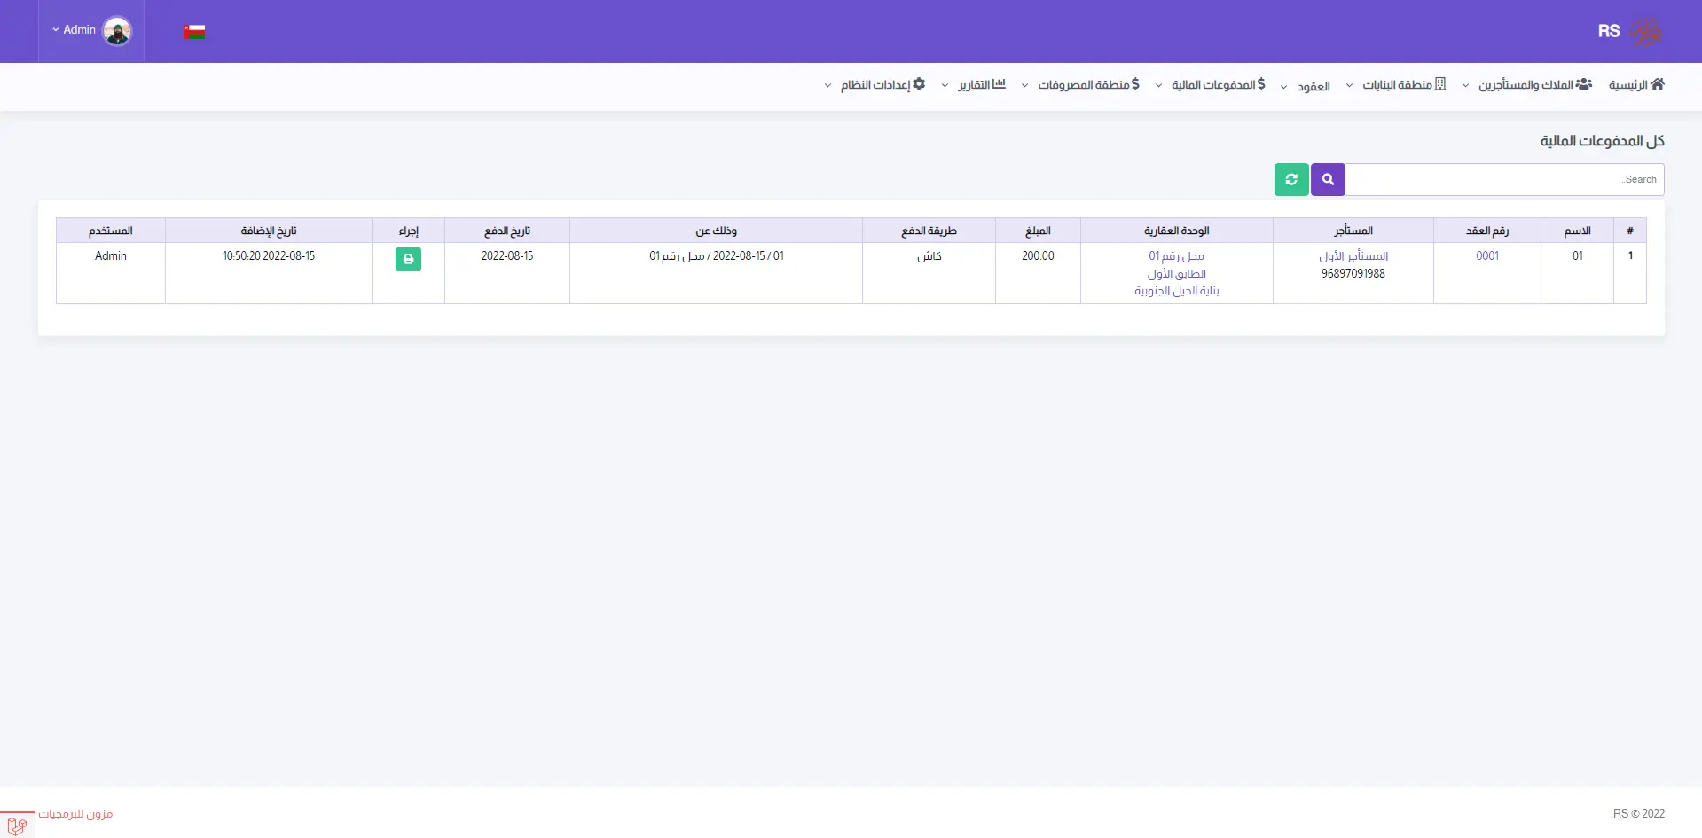Open contract number 0001 link

tap(1487, 256)
